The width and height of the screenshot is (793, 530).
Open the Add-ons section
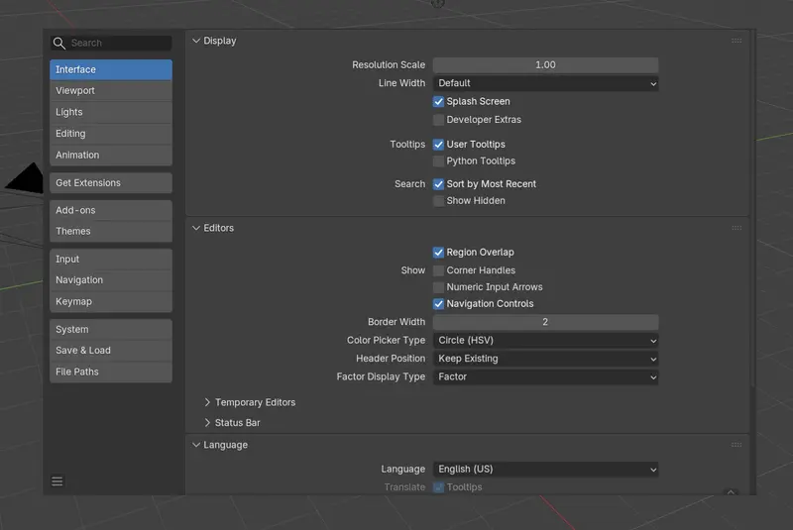[x=111, y=210]
